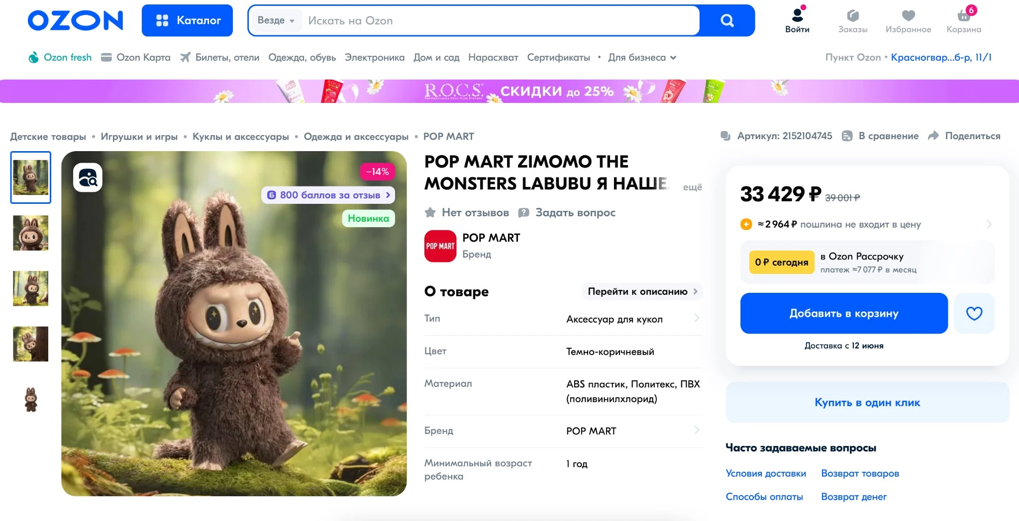The image size is (1019, 521).
Task: Open Электроника category
Action: pyautogui.click(x=375, y=57)
